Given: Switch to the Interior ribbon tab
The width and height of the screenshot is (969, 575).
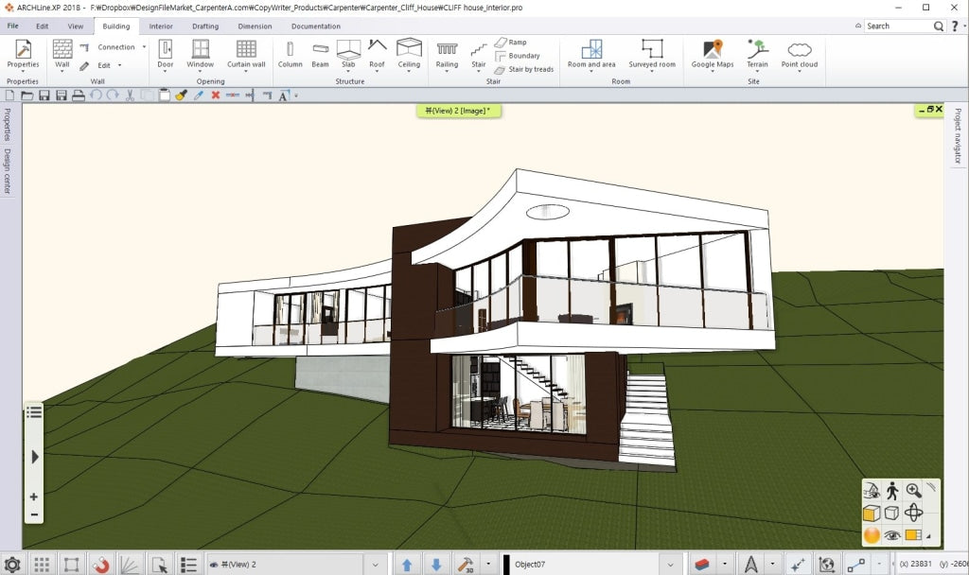Looking at the screenshot, I should tap(159, 26).
